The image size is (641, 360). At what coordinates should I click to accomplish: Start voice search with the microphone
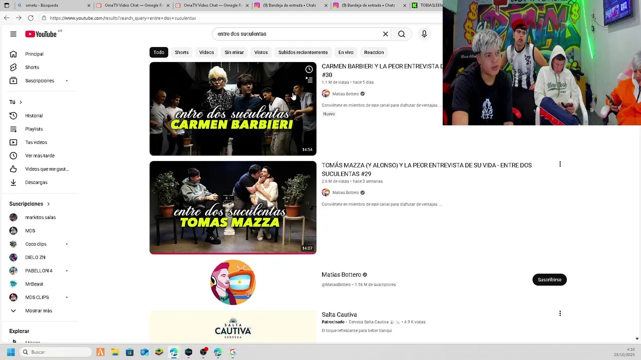tap(424, 34)
